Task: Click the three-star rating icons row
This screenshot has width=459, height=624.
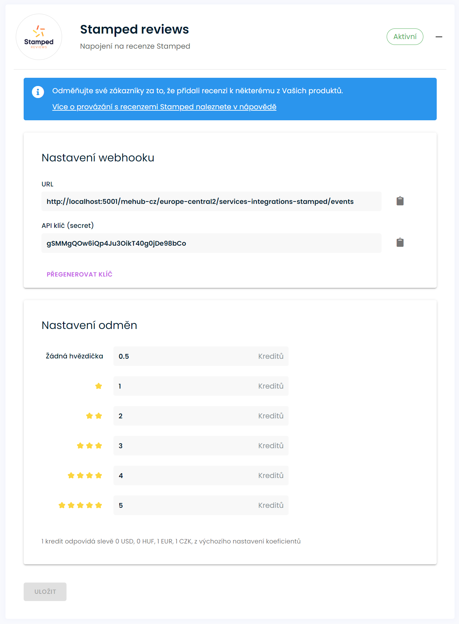Action: (89, 446)
